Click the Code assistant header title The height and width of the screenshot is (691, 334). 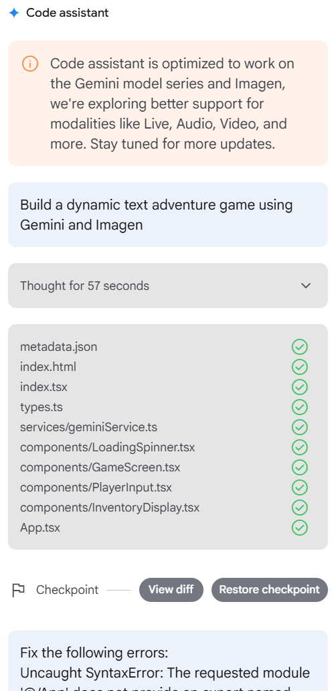click(68, 13)
